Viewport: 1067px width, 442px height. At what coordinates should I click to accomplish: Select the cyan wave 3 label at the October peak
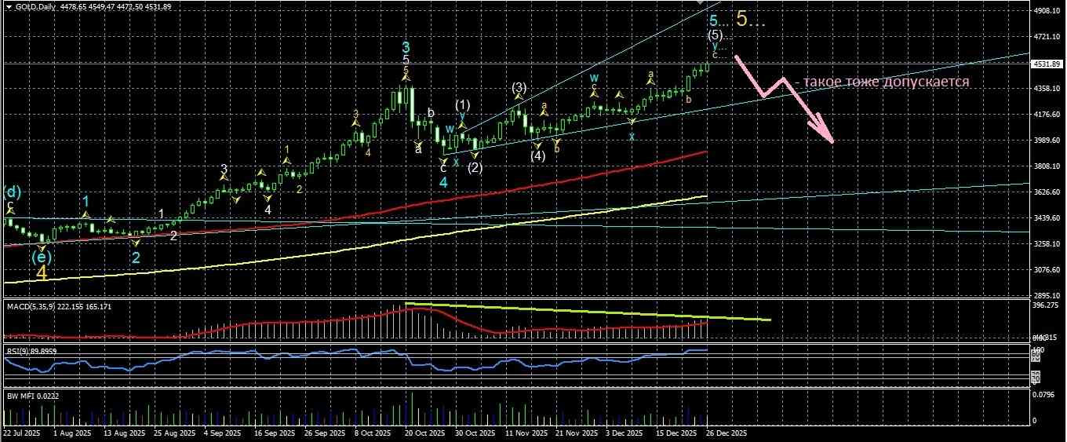406,46
